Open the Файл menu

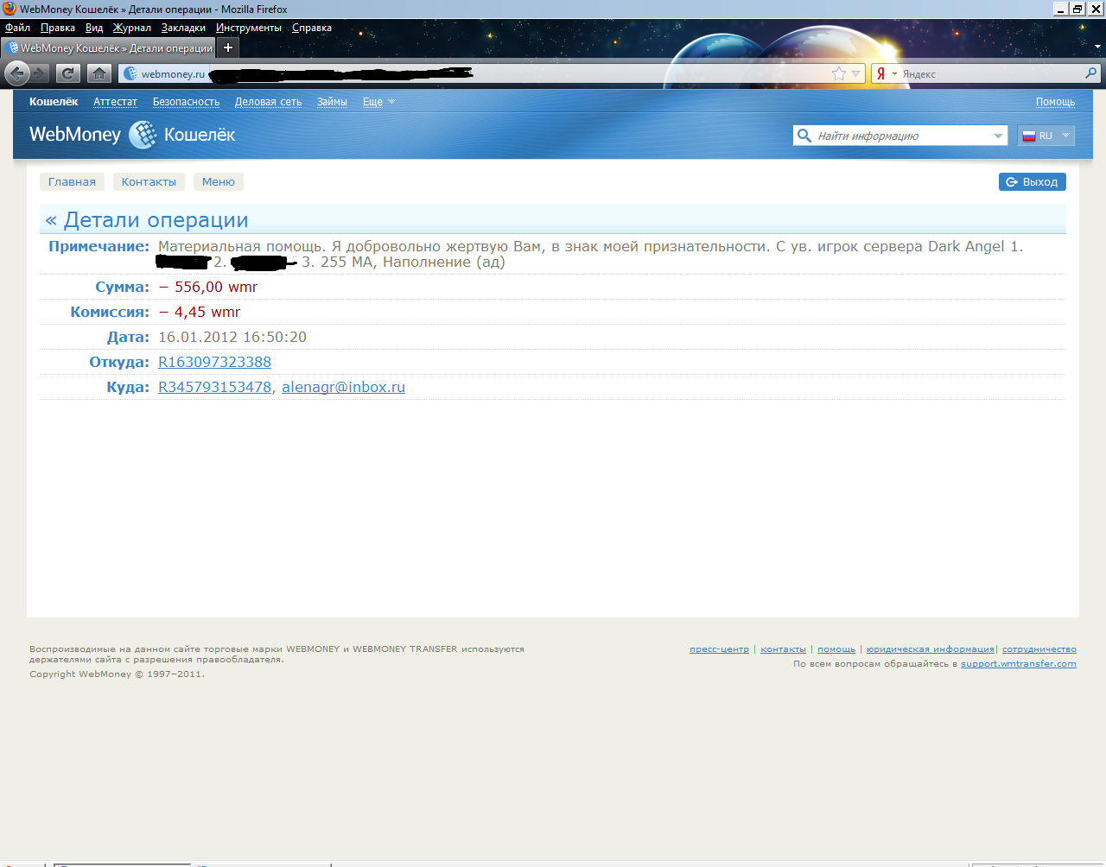(18, 28)
